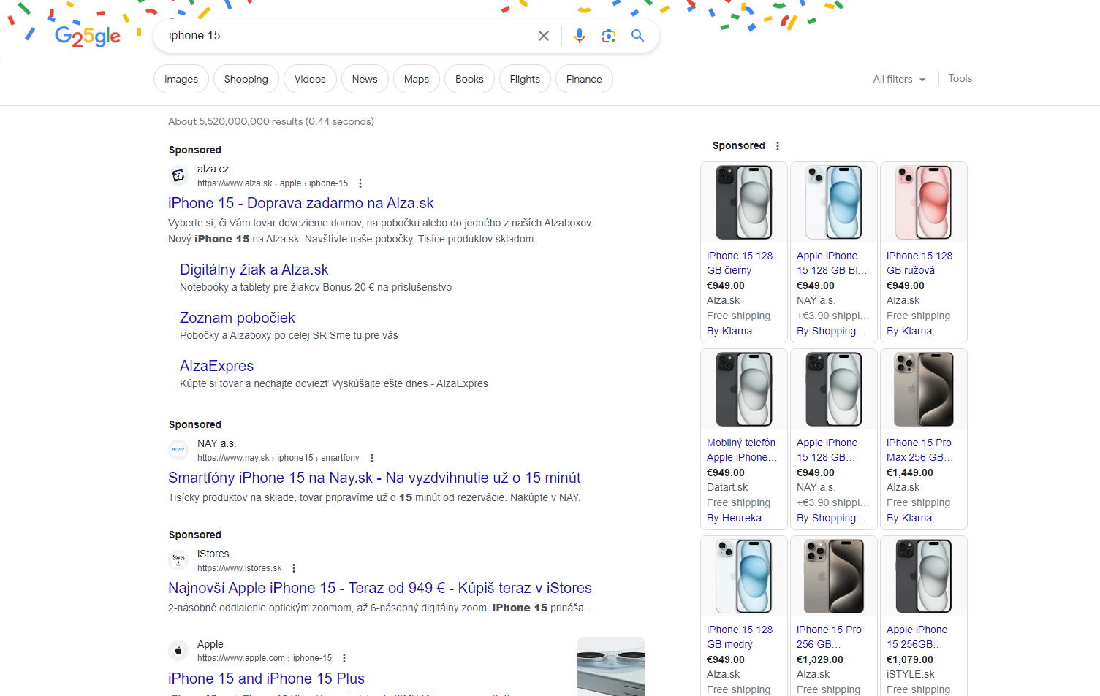Start voice search with microphone icon
Screen dimensions: 1100x696
click(x=579, y=36)
